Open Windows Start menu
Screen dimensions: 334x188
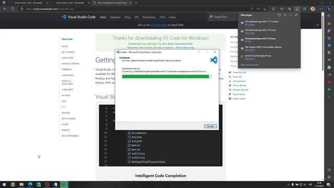click(x=4, y=184)
